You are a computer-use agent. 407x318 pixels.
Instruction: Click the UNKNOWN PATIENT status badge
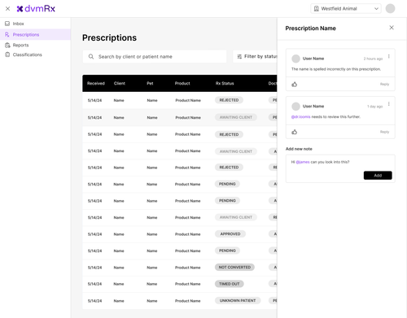(x=238, y=301)
